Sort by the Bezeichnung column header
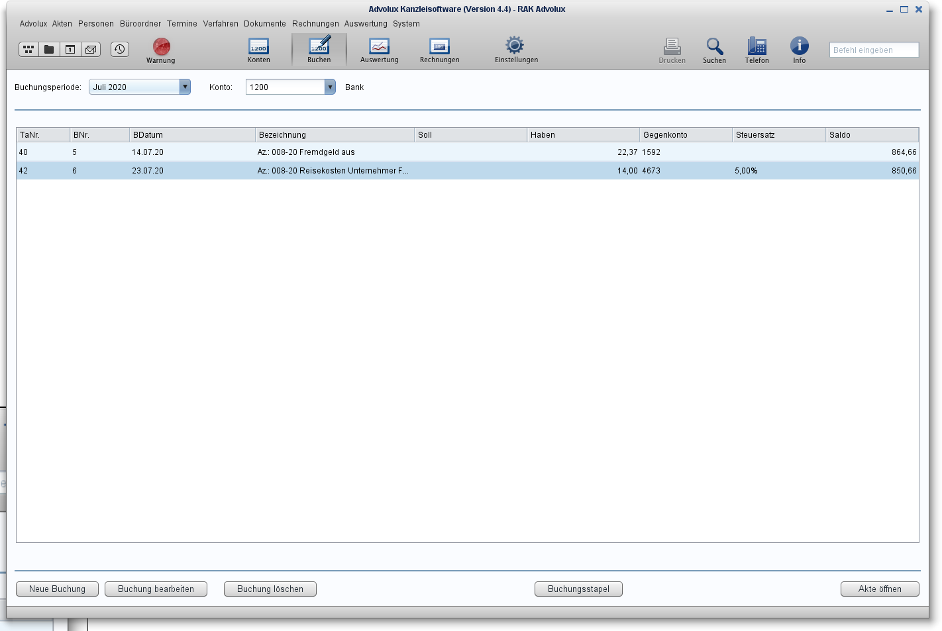This screenshot has width=942, height=631. pos(335,135)
